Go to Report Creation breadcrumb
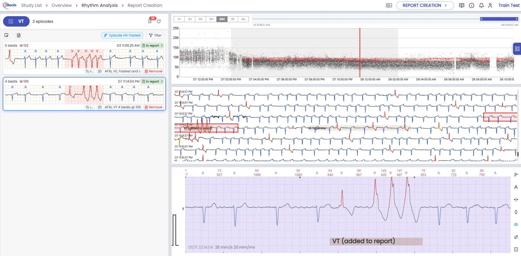The height and width of the screenshot is (256, 521). pyautogui.click(x=145, y=5)
